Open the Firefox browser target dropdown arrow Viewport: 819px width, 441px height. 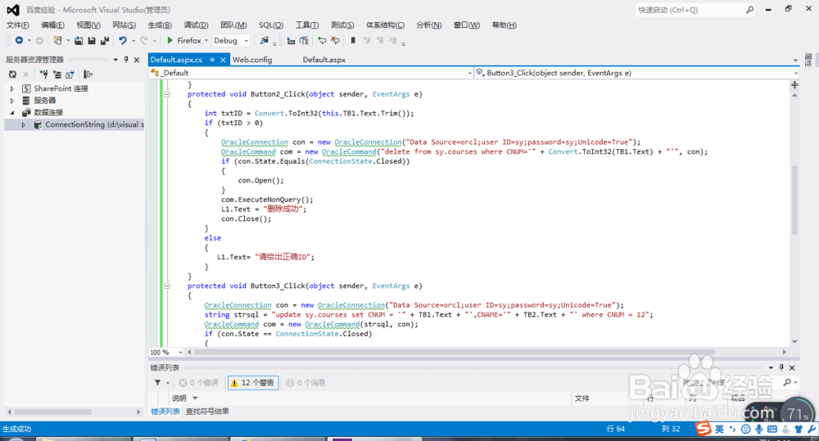(x=206, y=41)
